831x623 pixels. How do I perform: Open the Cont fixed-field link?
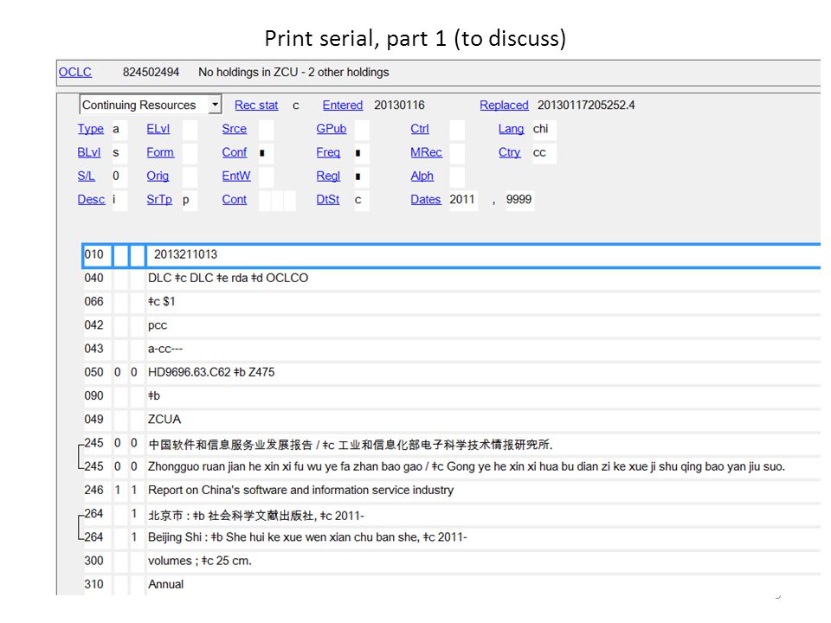click(235, 200)
